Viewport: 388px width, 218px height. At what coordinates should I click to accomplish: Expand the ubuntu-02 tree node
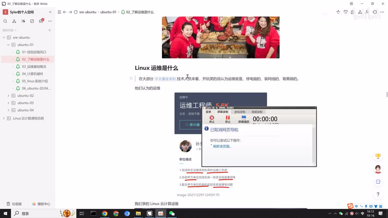coord(8,96)
